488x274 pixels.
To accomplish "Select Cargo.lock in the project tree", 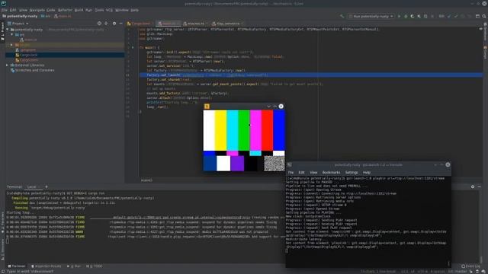I will 27,55.
